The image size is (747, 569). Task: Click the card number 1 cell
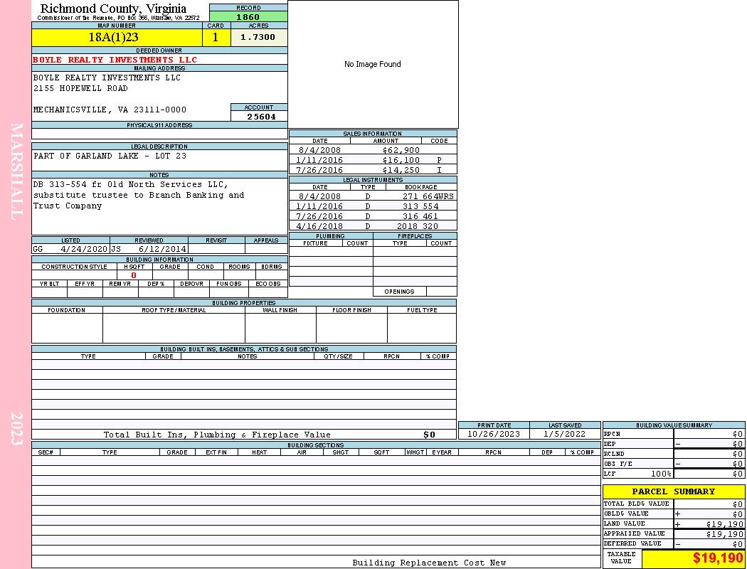coord(216,38)
